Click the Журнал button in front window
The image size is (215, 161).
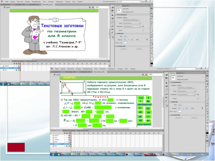pos(178,118)
